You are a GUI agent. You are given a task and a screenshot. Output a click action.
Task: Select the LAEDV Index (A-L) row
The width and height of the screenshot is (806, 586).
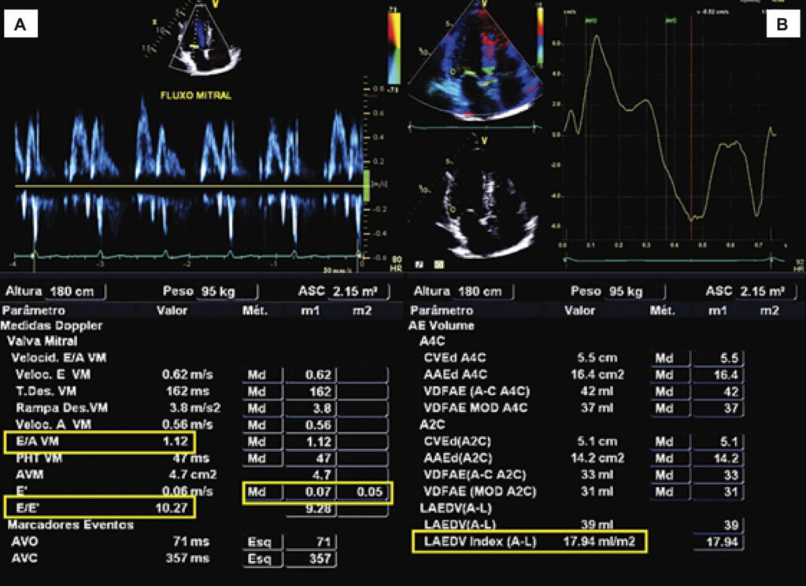click(x=530, y=541)
